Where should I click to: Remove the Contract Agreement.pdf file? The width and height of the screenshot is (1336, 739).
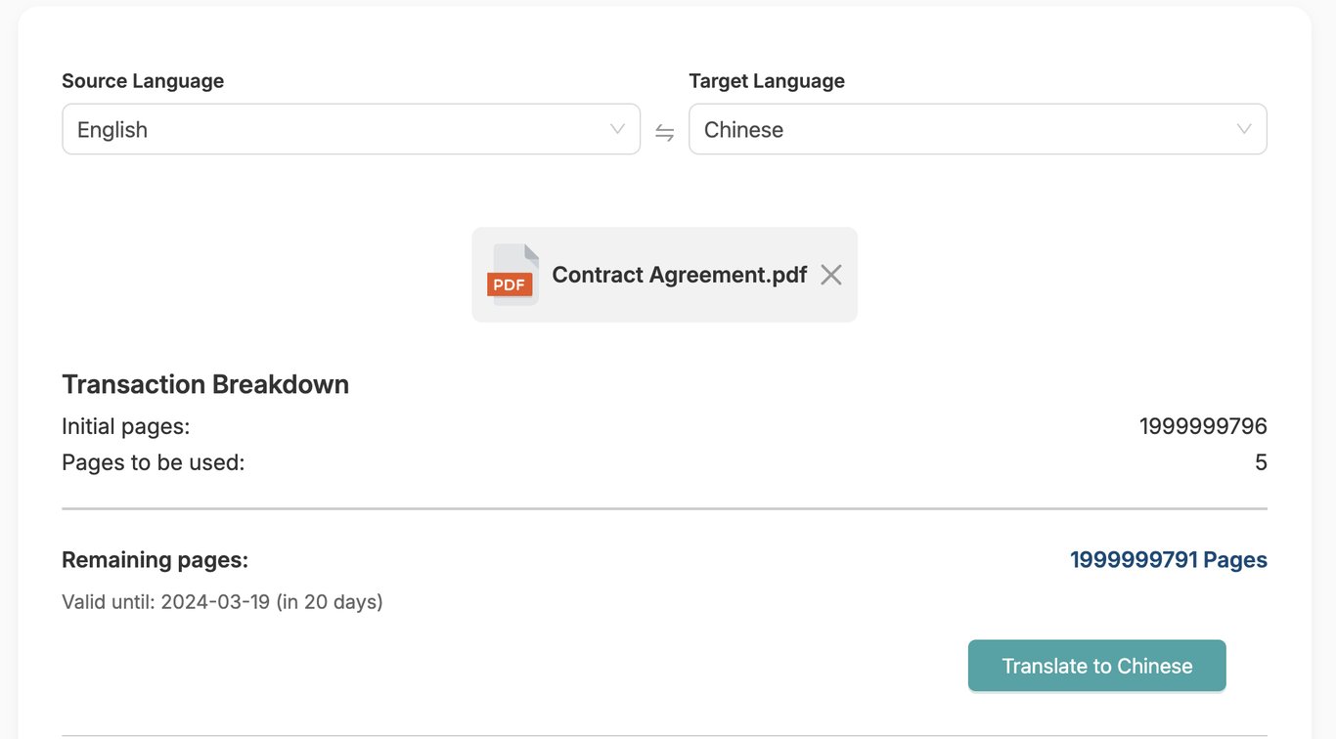coord(831,275)
